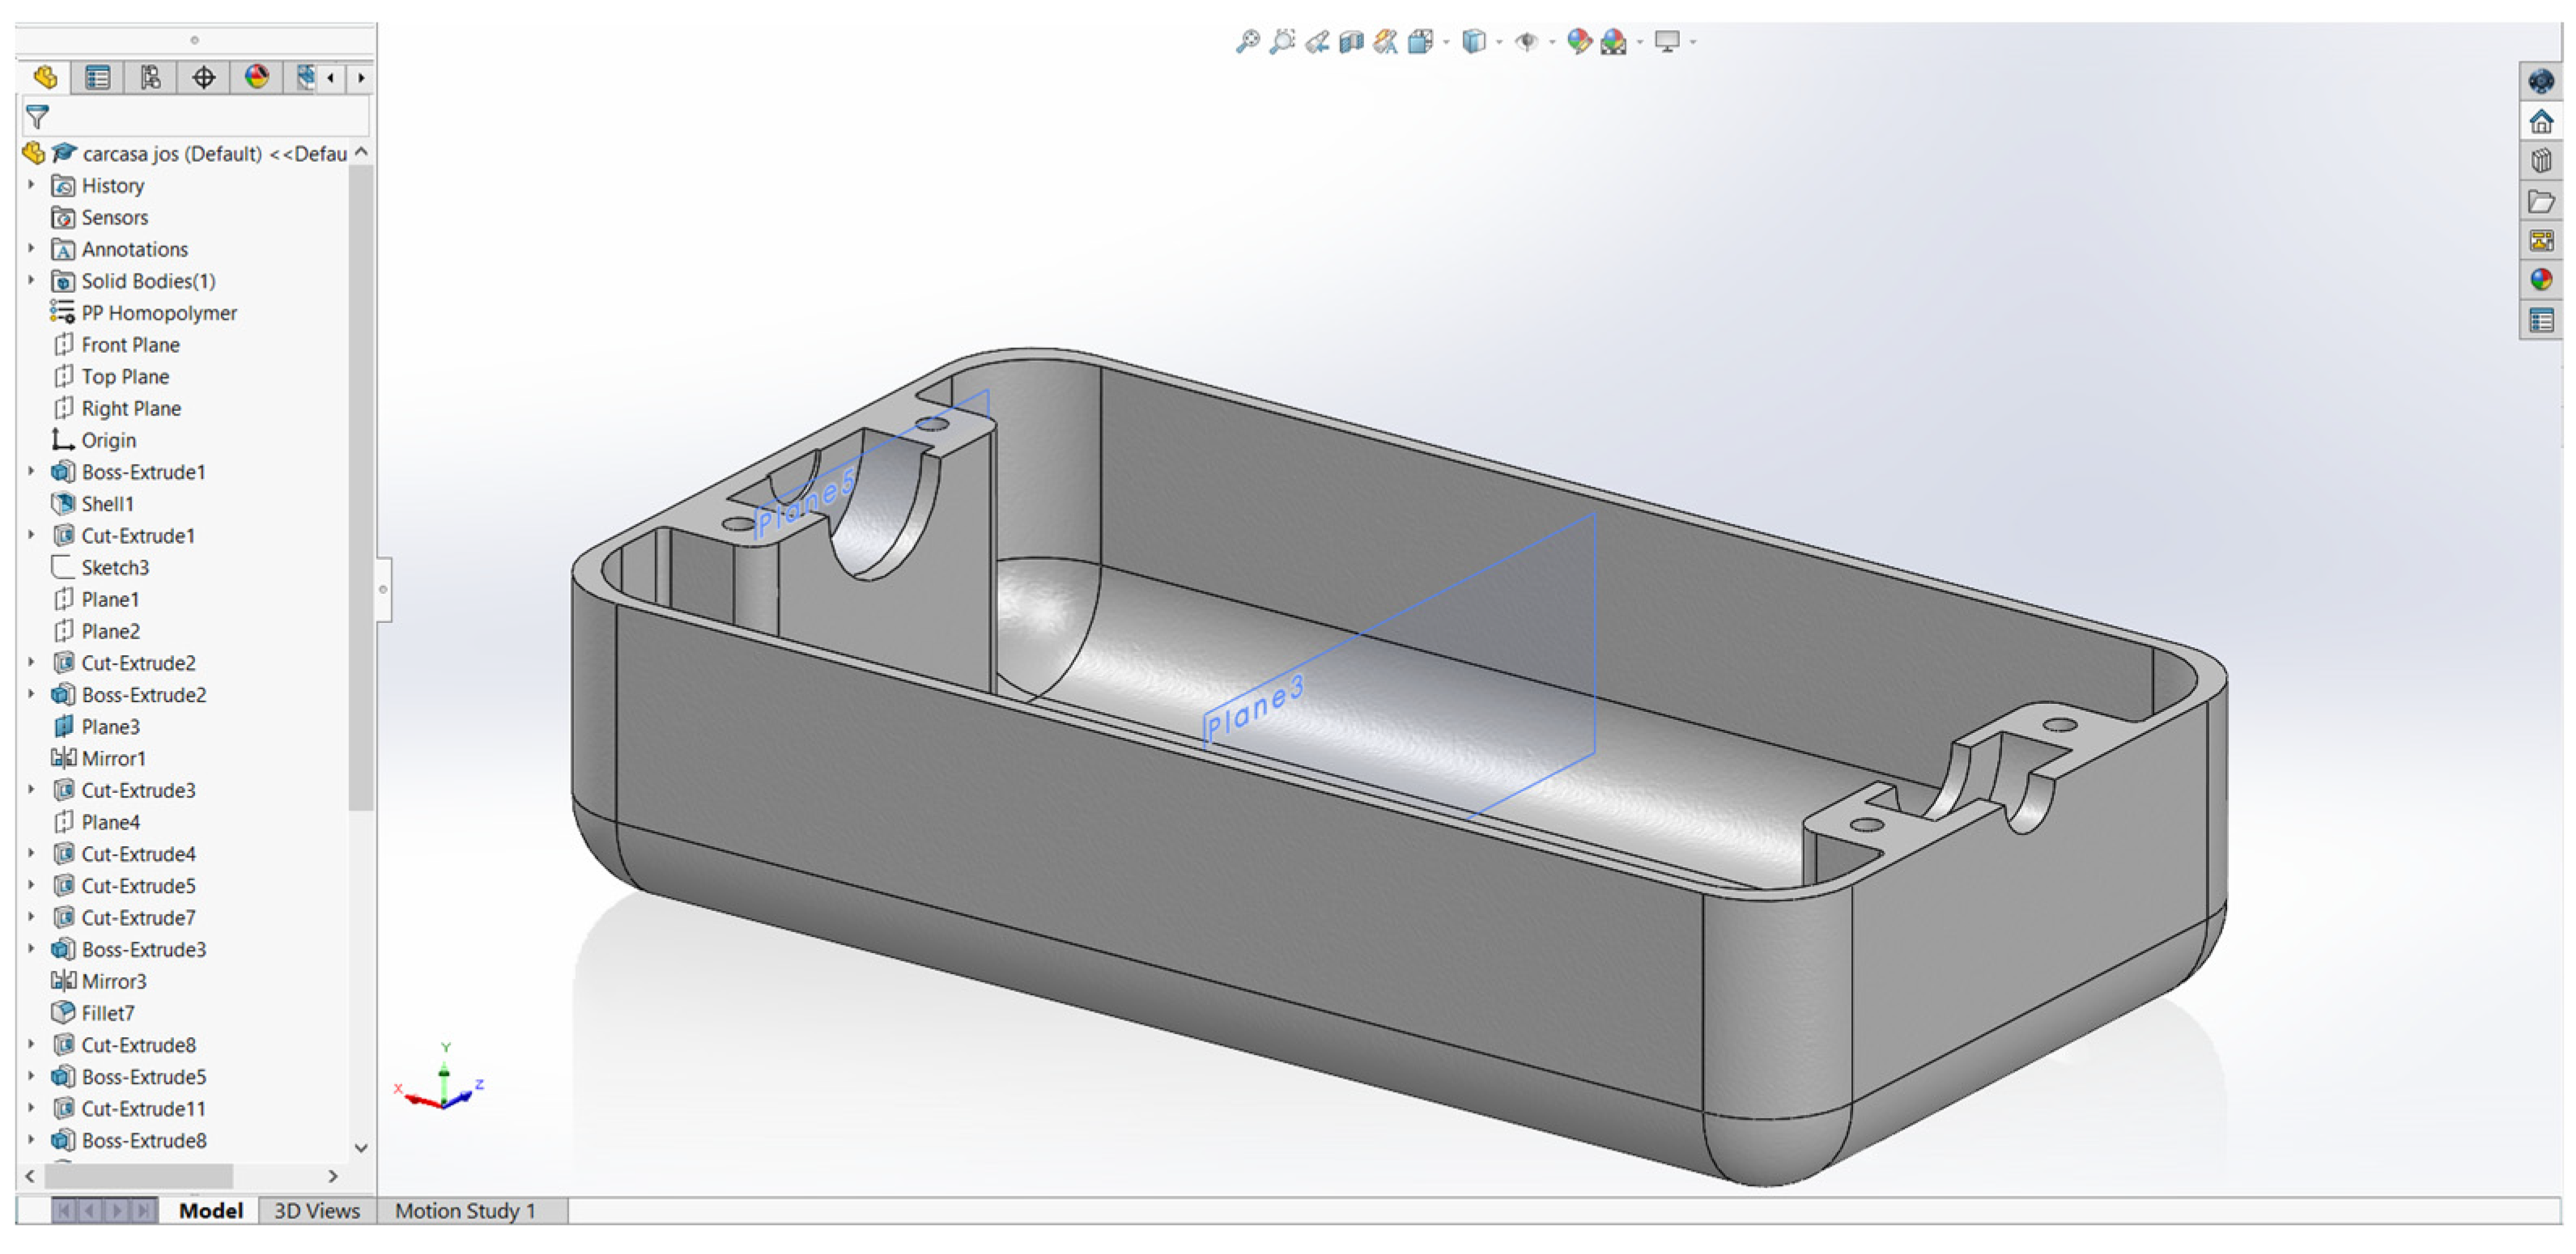Viewport: 2576px width, 1254px height.
Task: Open the Motion Study 1 tab
Action: click(x=465, y=1210)
